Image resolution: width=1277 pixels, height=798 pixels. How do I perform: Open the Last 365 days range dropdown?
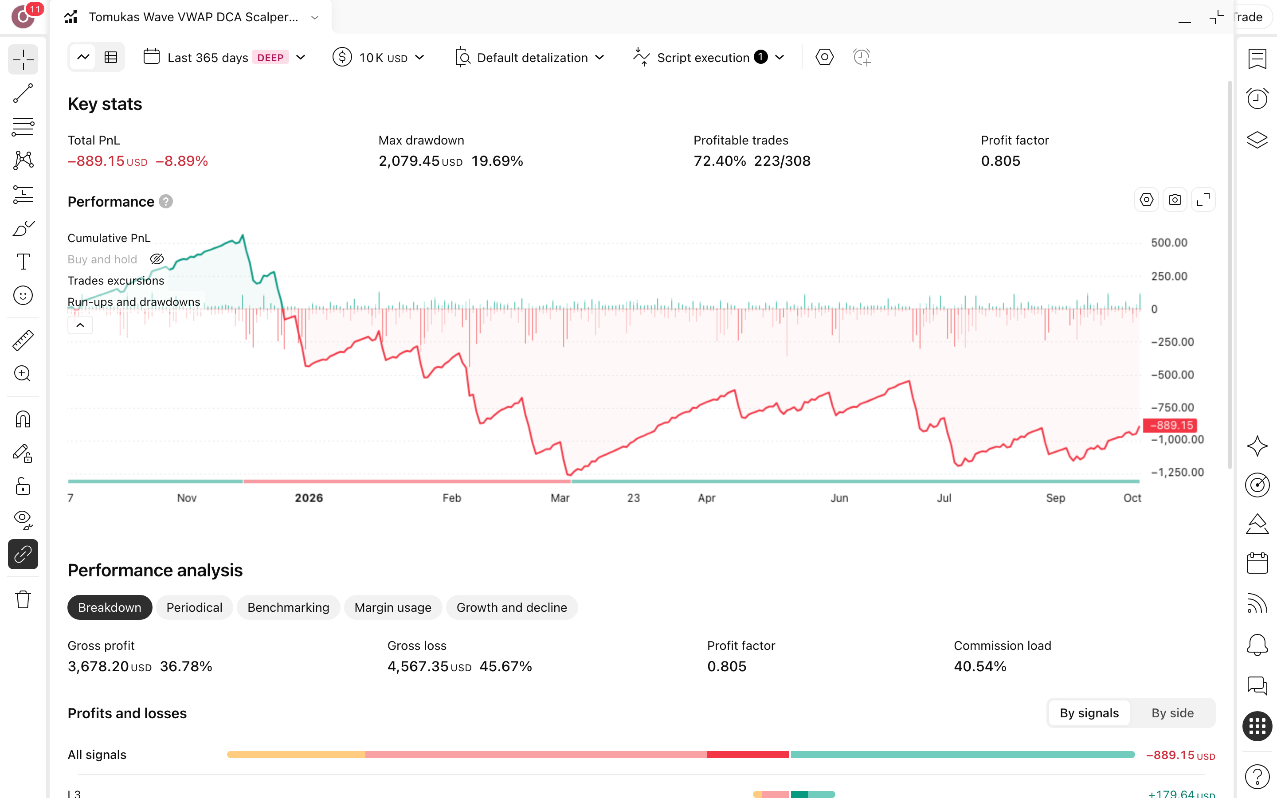[225, 58]
